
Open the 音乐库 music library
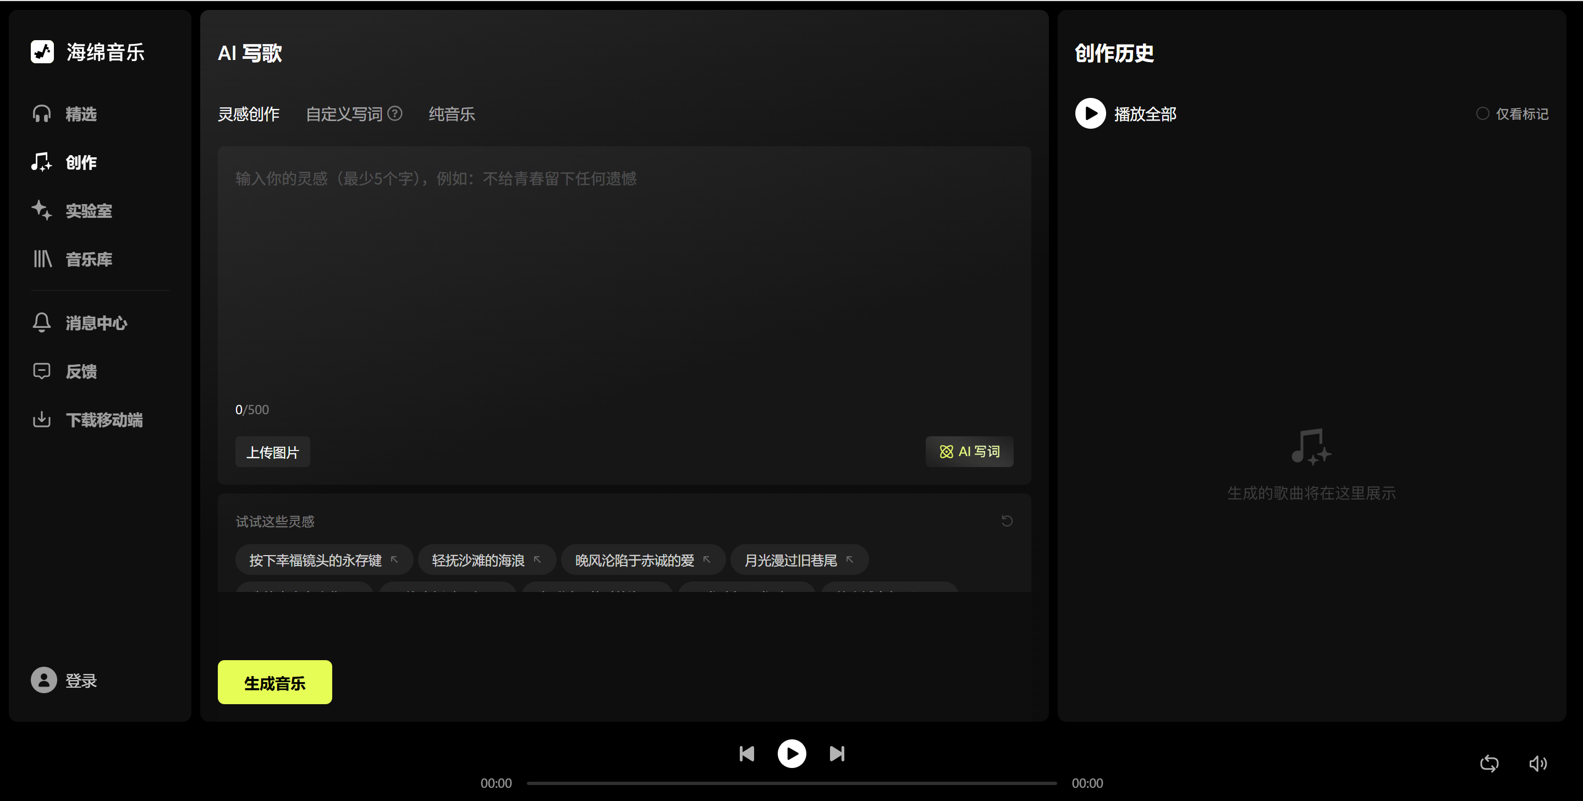click(89, 259)
